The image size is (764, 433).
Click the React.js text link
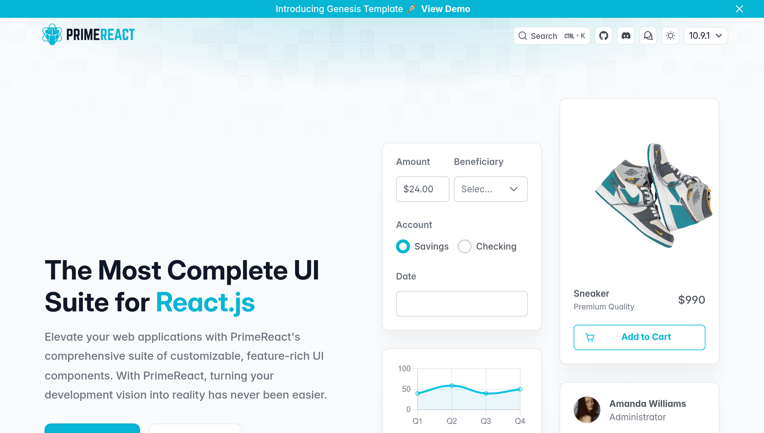[205, 301]
